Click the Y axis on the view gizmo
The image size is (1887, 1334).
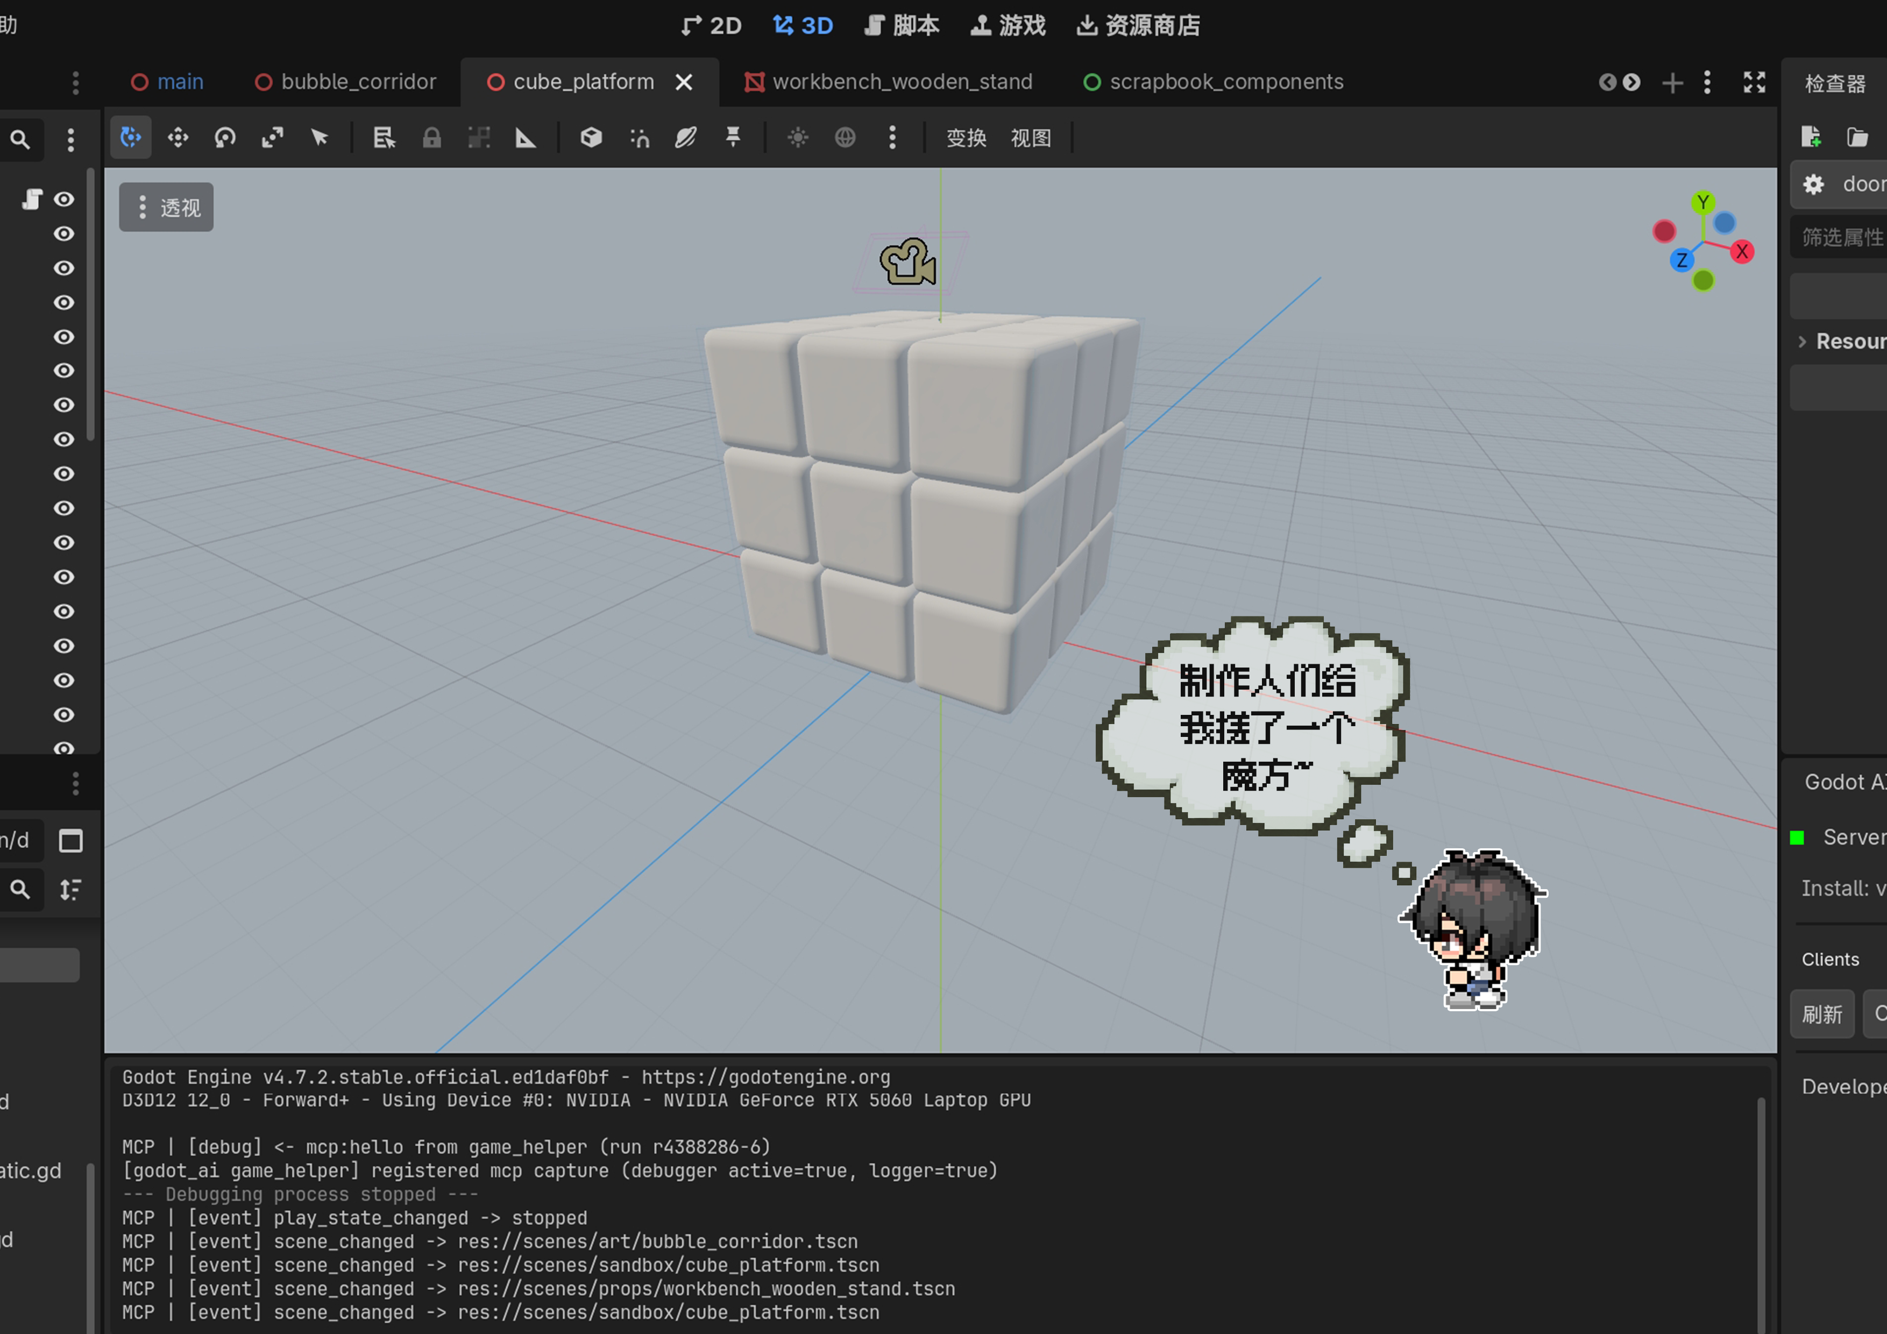click(x=1703, y=202)
